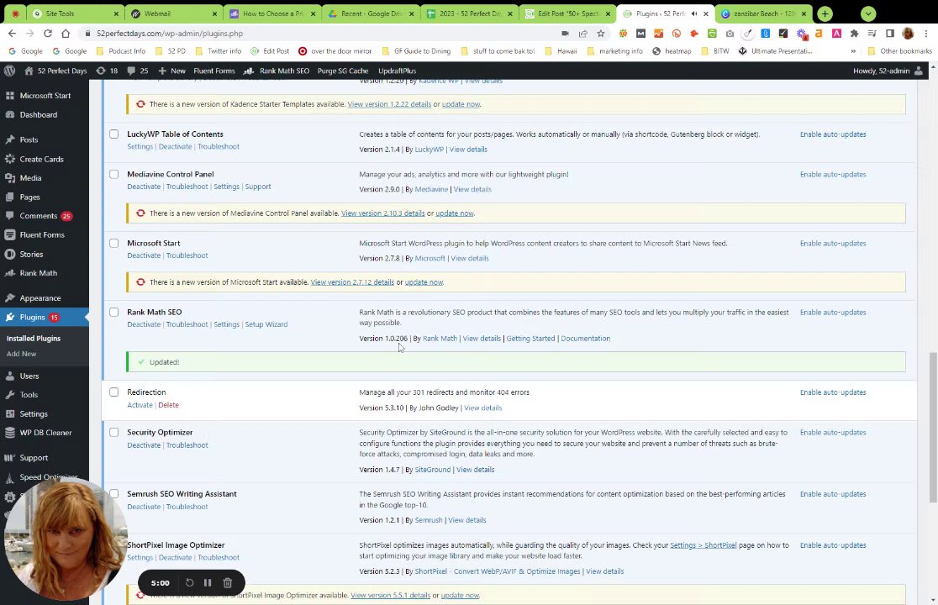Click the page vertical scrollbar thumb

[x=933, y=428]
